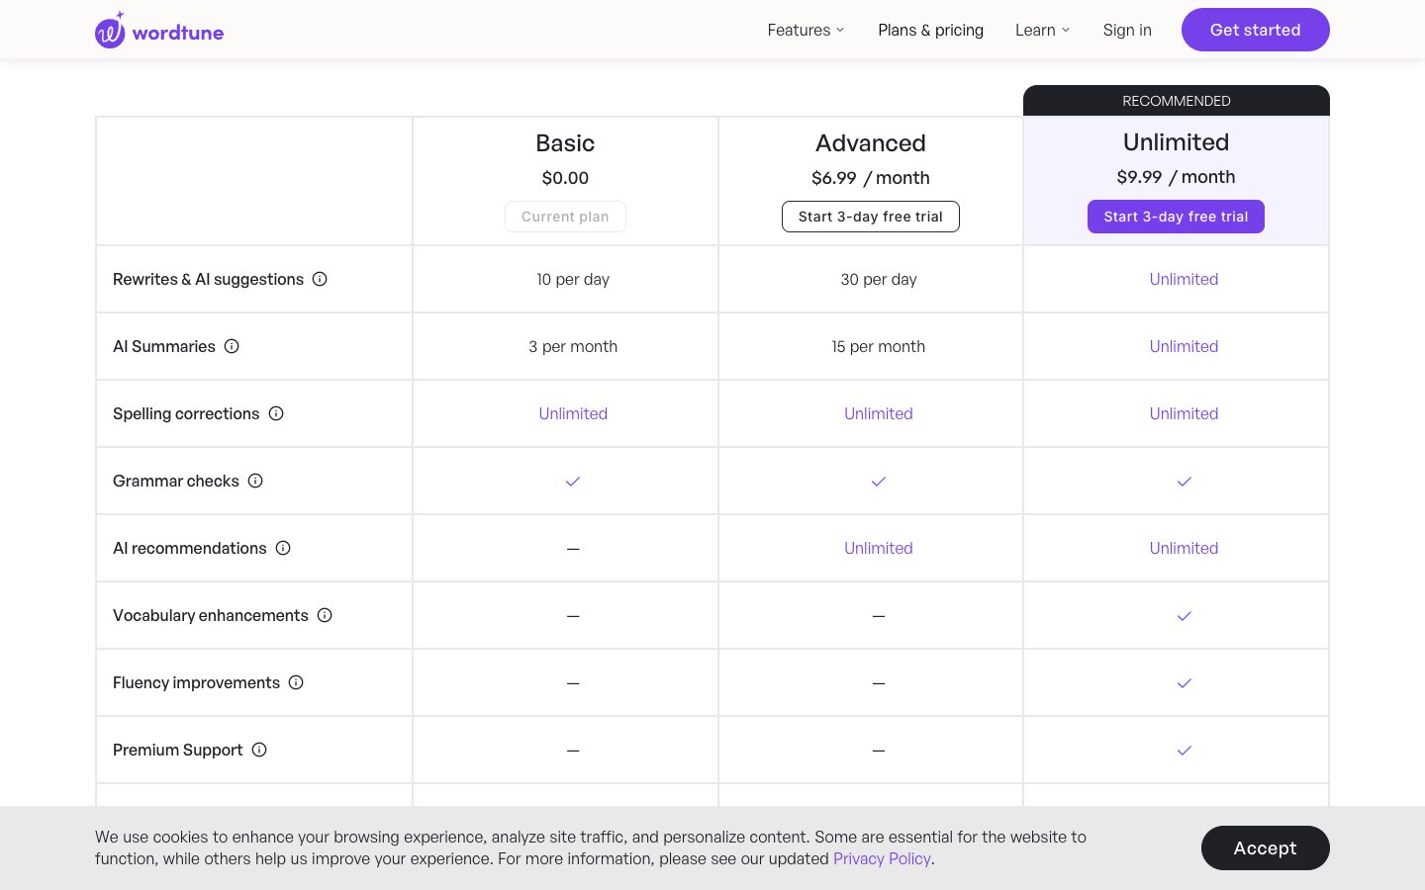Click the Current plan button under Basic
Image resolution: width=1425 pixels, height=890 pixels.
[x=565, y=217]
